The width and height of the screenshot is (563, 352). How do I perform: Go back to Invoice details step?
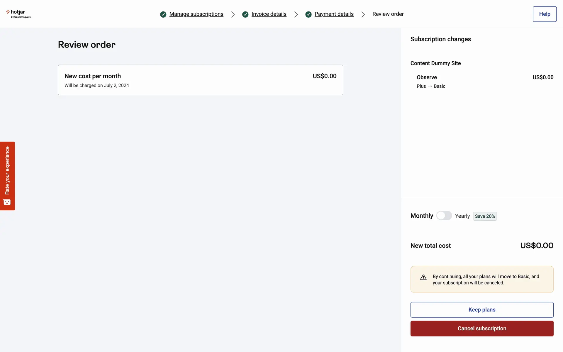click(x=269, y=14)
